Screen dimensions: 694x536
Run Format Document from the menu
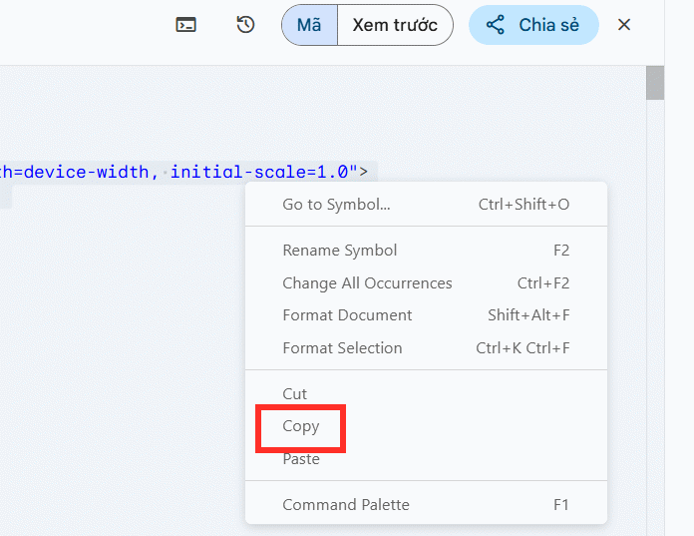tap(347, 315)
